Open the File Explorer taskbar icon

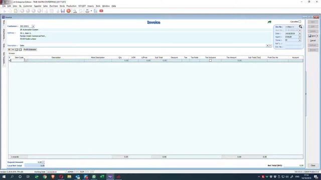(69, 176)
